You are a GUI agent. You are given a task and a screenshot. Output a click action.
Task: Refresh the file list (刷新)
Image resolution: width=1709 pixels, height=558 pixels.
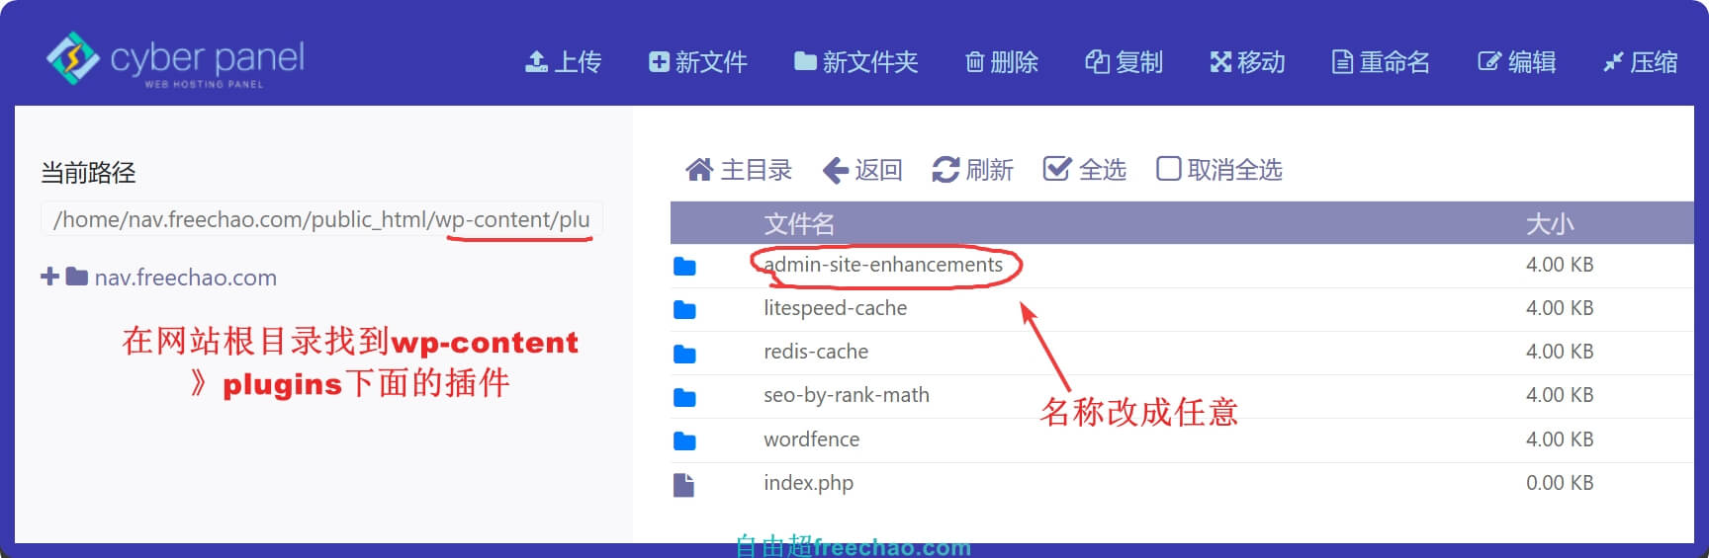[x=972, y=170]
